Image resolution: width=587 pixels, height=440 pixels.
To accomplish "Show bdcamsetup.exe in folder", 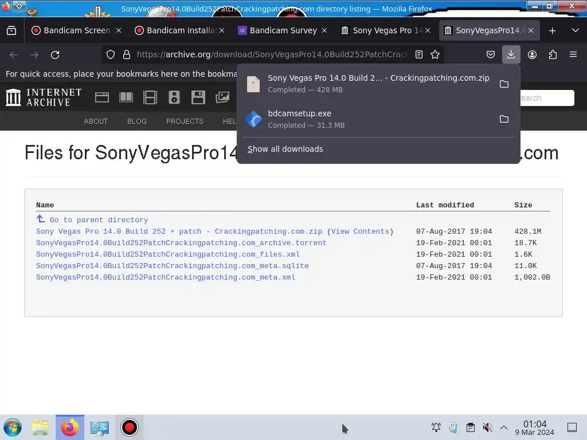I will 504,119.
